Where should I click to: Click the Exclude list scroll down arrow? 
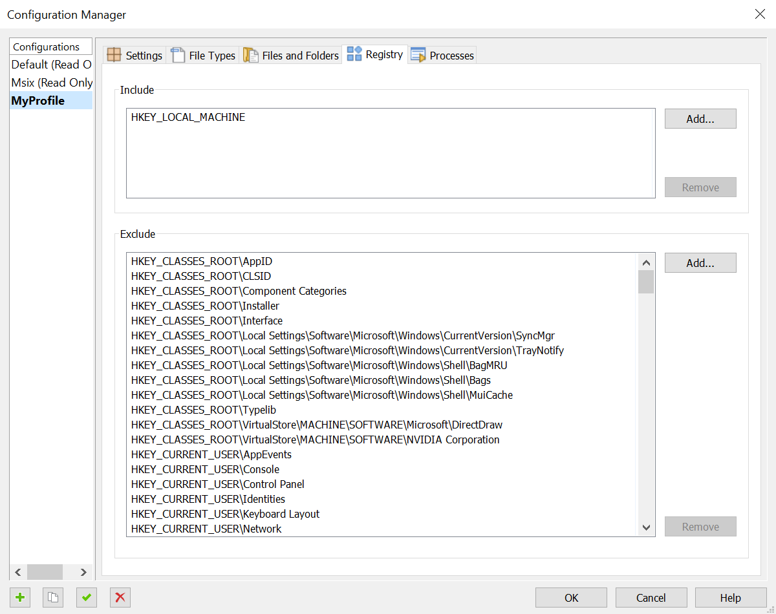[646, 528]
